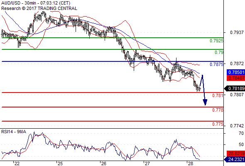
Task: Click the red 0.781 support label
Action: (218, 95)
